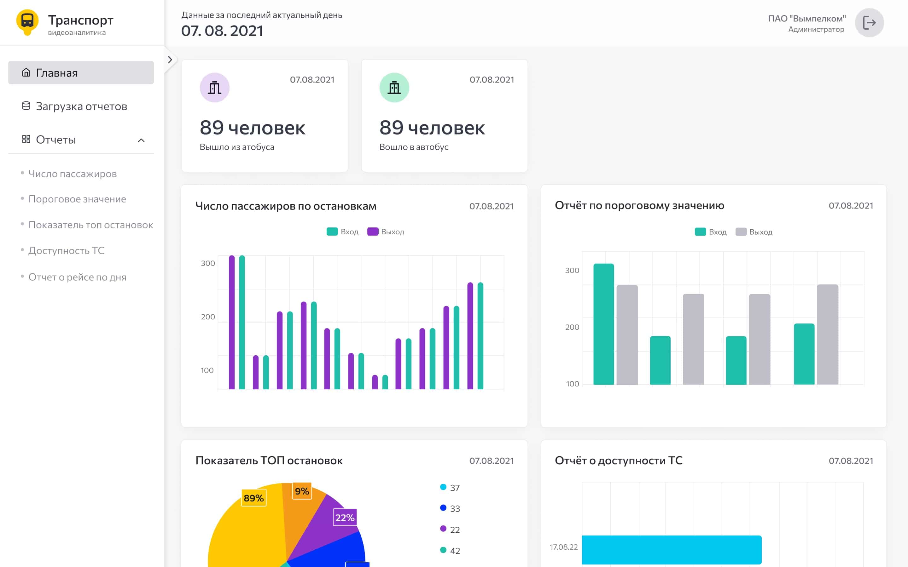
Task: Click the 89 человек Вошло в автобус value
Action: [432, 128]
